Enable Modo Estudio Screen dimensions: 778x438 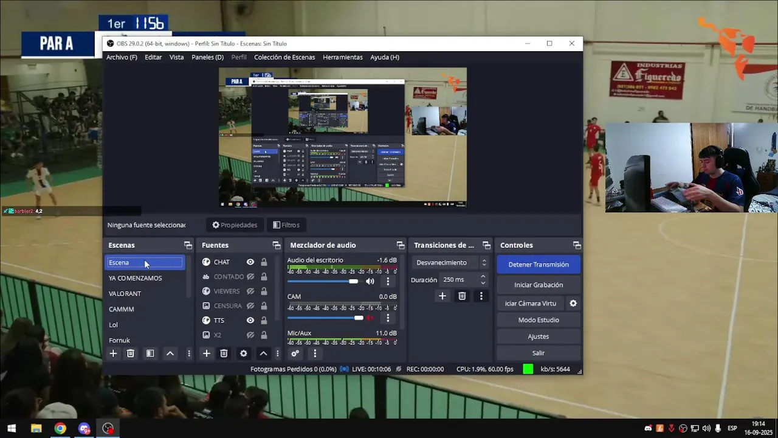click(x=539, y=320)
